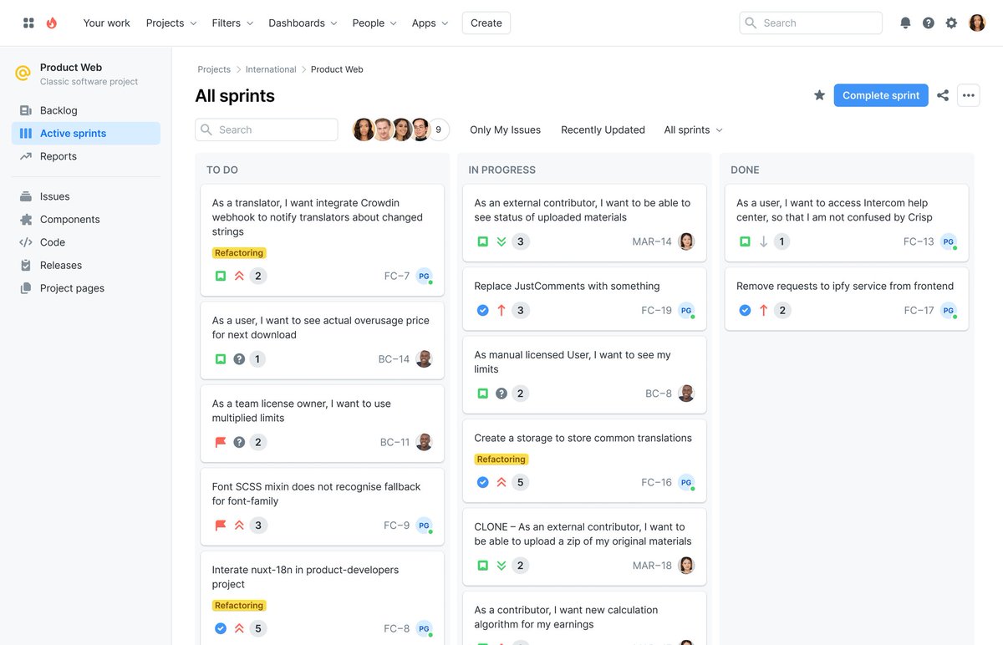Open the All sprints filter dropdown
This screenshot has height=645, width=1003.
(693, 130)
